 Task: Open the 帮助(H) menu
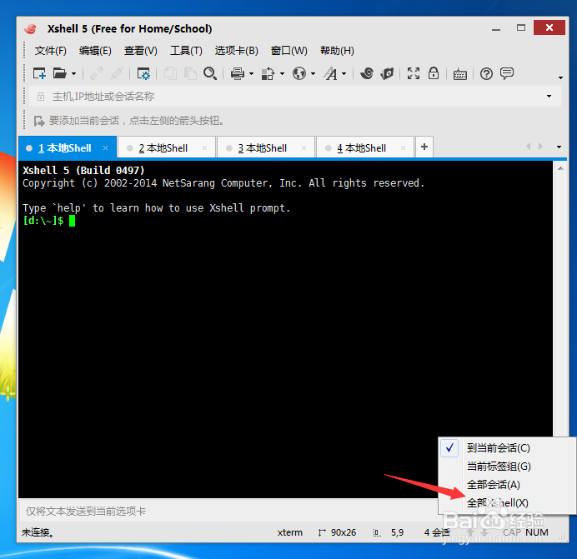pos(337,50)
